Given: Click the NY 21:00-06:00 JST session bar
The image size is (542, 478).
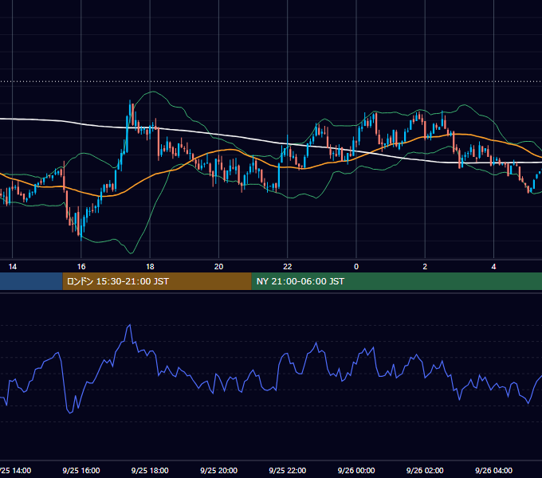Looking at the screenshot, I should pyautogui.click(x=396, y=281).
